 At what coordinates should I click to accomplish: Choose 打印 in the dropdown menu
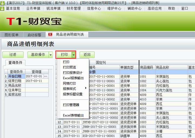(66, 62)
